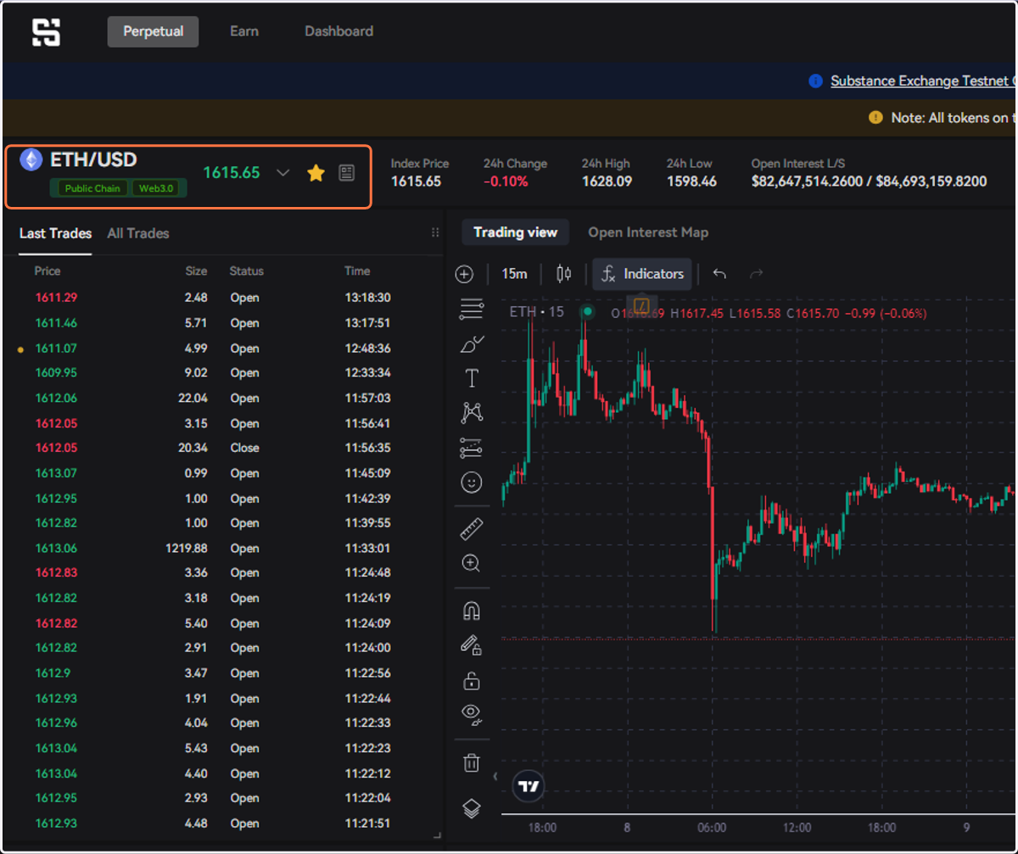
Task: Switch to the Trading view tab
Action: (x=516, y=232)
